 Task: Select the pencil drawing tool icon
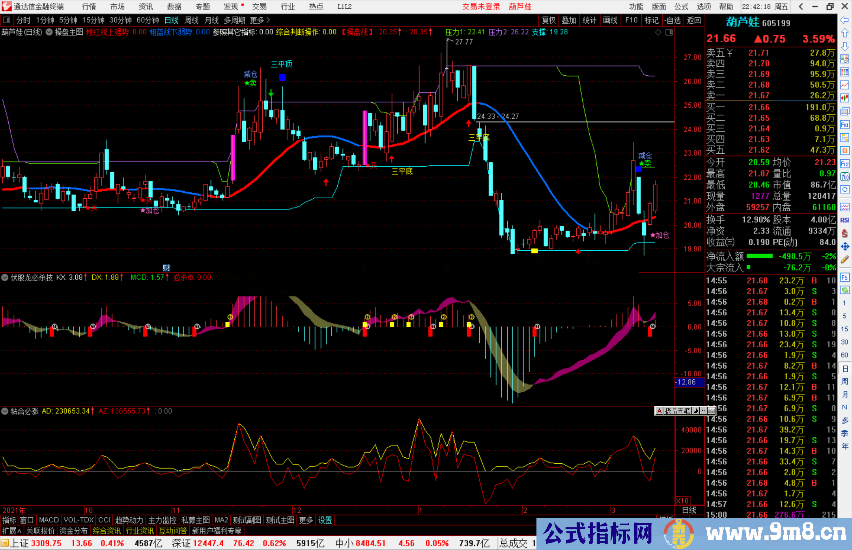[x=845, y=259]
